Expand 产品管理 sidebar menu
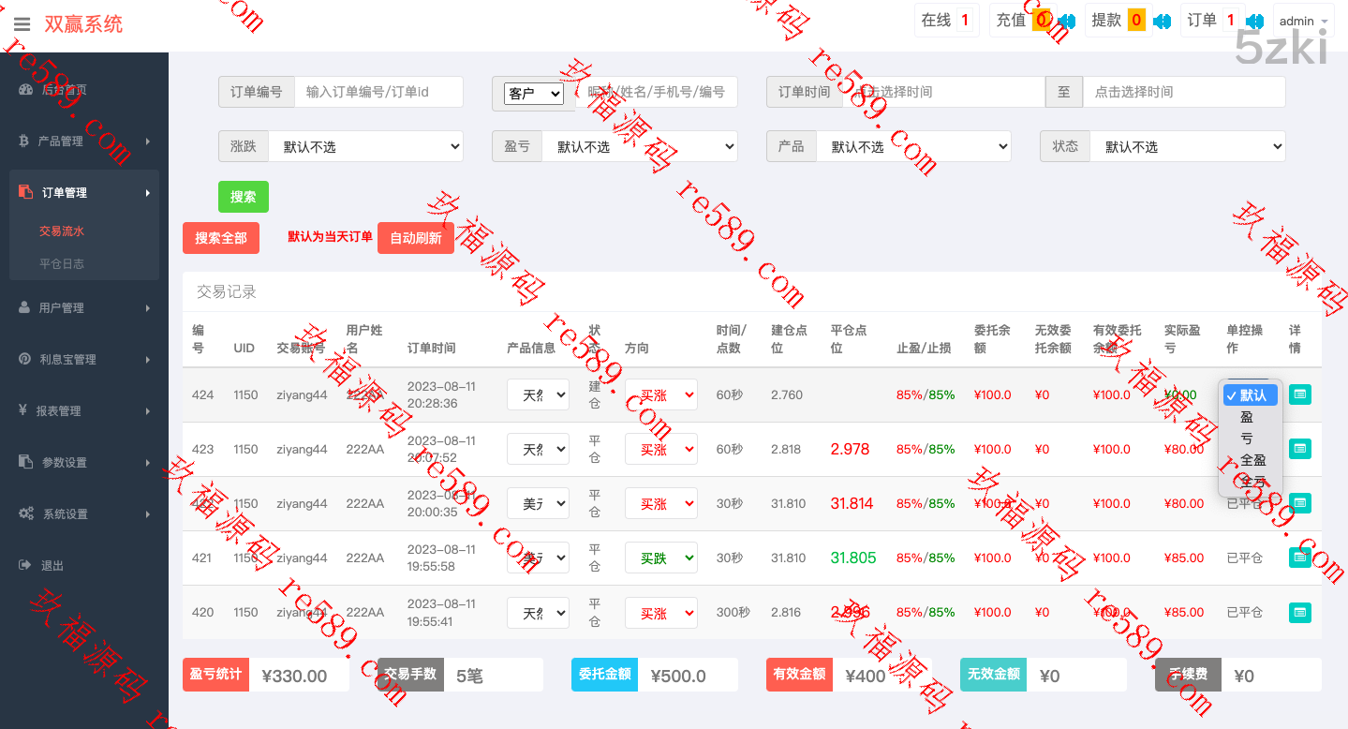This screenshot has width=1348, height=729. (83, 141)
